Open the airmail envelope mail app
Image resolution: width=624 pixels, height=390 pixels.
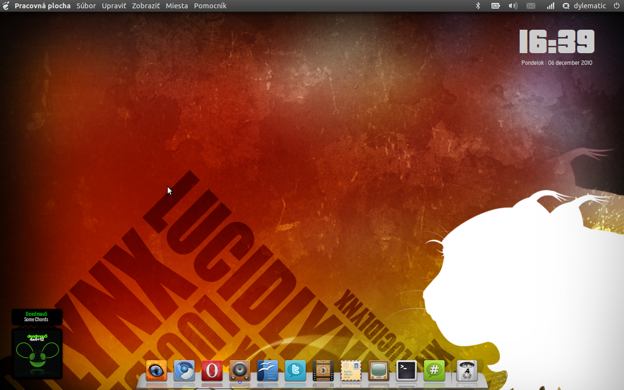click(x=351, y=371)
